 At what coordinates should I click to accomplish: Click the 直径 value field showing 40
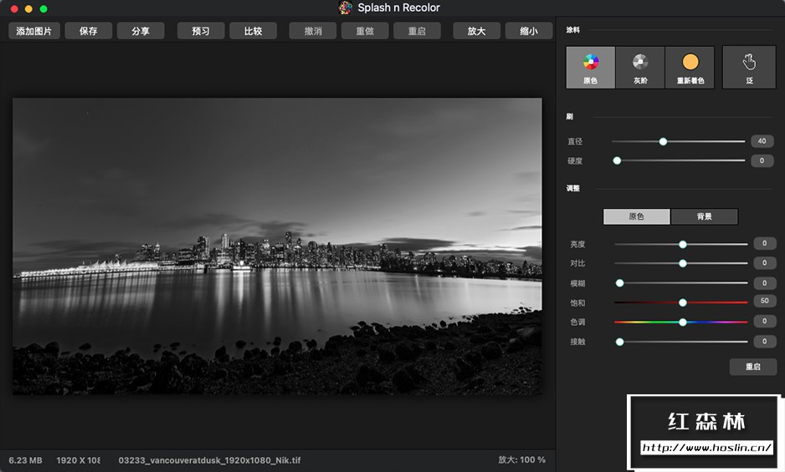pos(762,141)
